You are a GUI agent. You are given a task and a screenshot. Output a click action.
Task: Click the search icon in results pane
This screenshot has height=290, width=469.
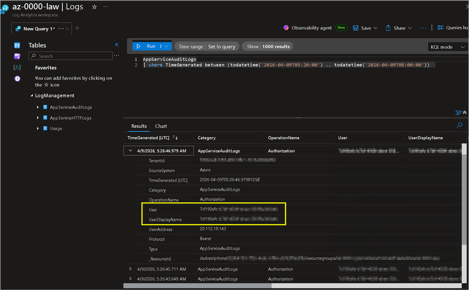click(460, 126)
